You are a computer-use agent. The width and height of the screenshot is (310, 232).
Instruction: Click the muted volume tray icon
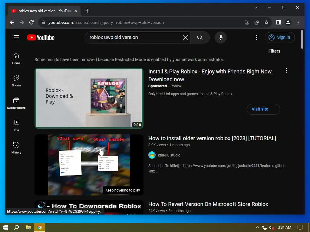[272, 227]
